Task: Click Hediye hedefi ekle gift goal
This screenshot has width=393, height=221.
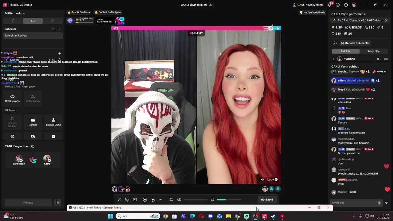Action: 313,12
